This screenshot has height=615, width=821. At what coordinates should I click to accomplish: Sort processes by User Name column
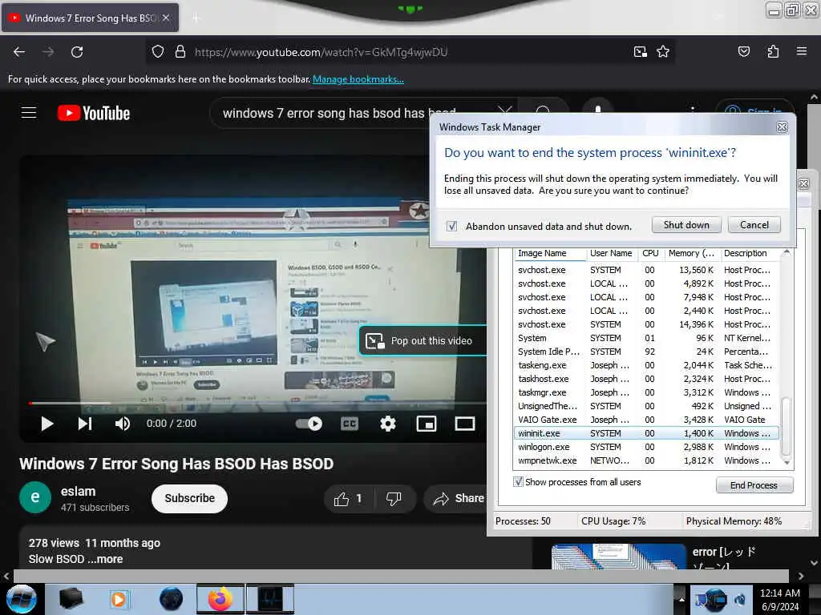click(611, 253)
